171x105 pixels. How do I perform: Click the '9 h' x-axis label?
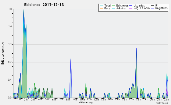click(75, 99)
